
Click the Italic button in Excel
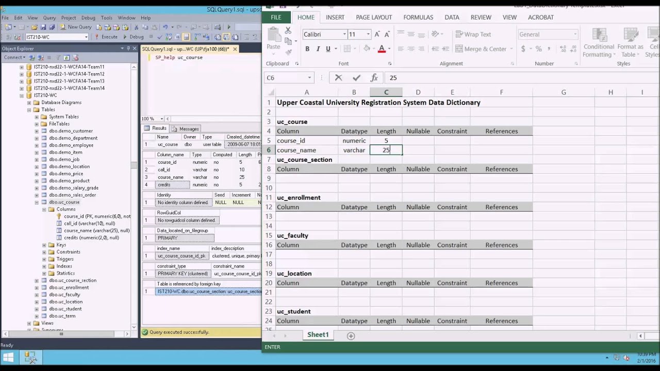(x=318, y=49)
